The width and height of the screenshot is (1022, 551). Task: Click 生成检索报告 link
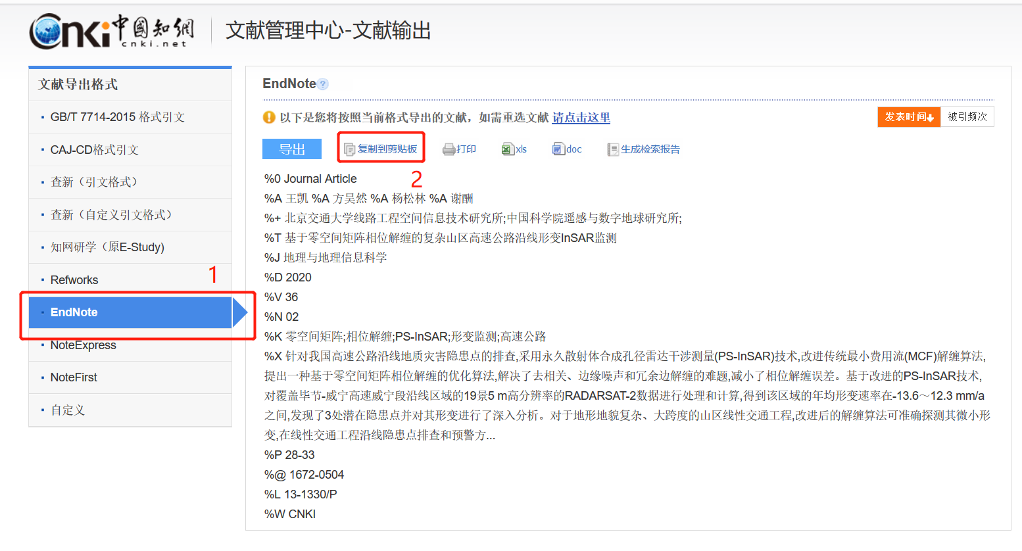[650, 149]
